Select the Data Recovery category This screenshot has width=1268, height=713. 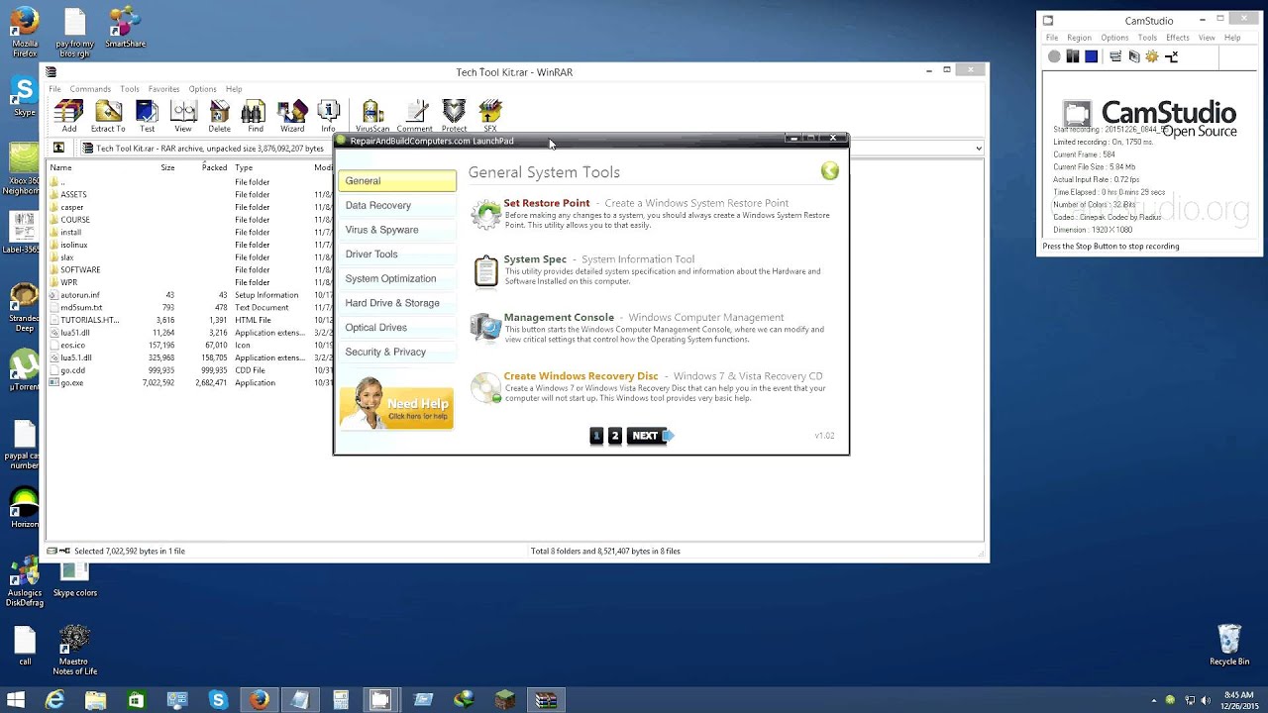(x=397, y=205)
